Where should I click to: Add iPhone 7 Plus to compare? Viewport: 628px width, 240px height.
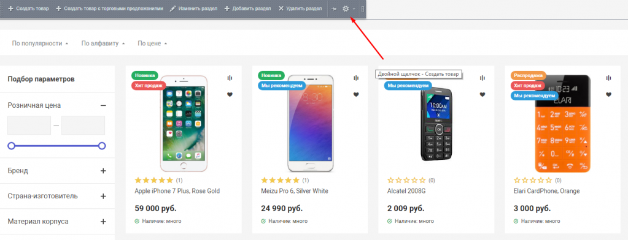(x=230, y=78)
